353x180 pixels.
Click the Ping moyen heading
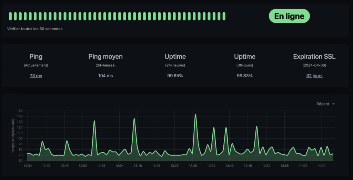[x=105, y=57]
